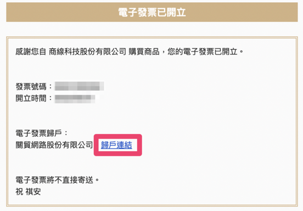Select the 感謝您自 greeting text

31,52
